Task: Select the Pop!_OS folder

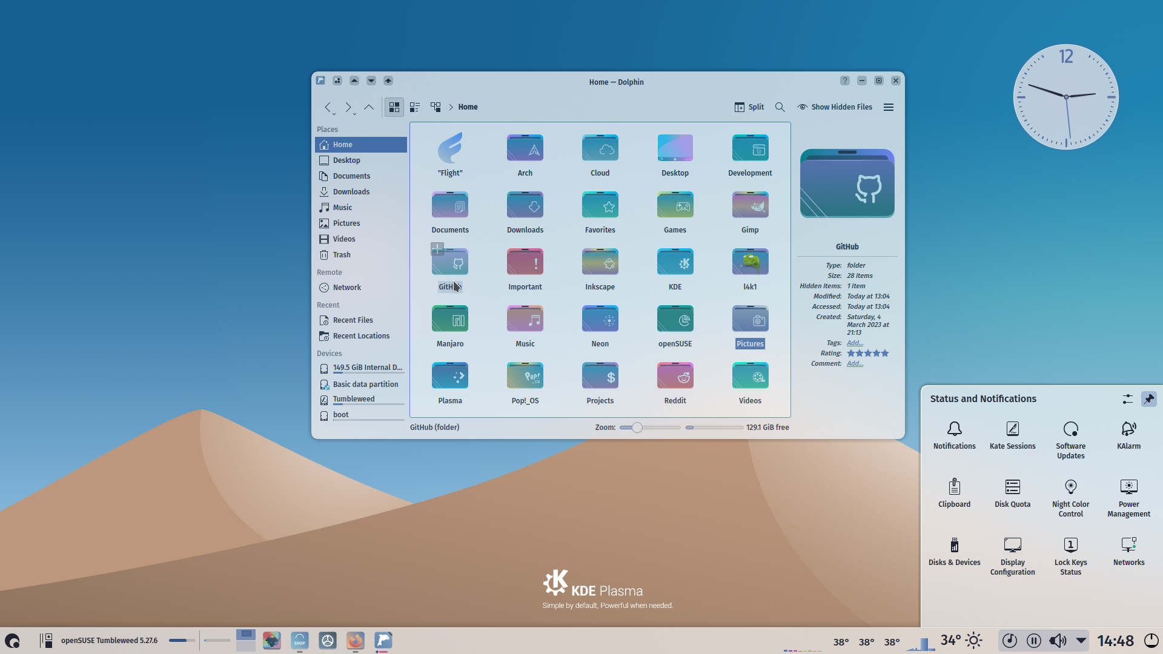Action: coord(525,383)
